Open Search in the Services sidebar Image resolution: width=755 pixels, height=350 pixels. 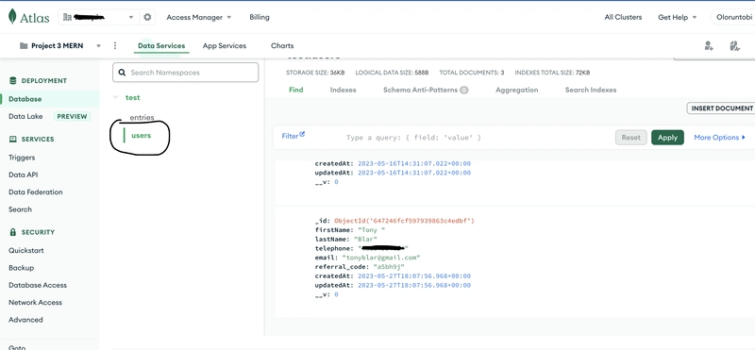[x=20, y=208]
